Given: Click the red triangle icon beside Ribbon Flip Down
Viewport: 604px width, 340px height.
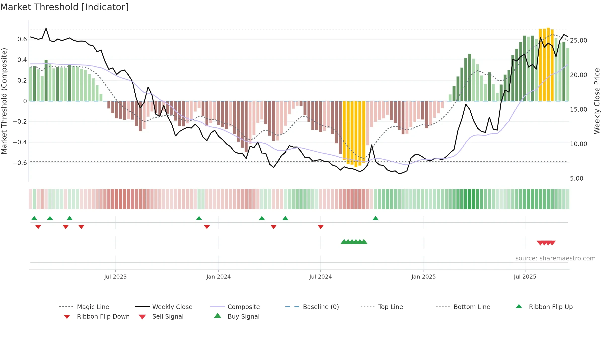Looking at the screenshot, I should coord(67,317).
